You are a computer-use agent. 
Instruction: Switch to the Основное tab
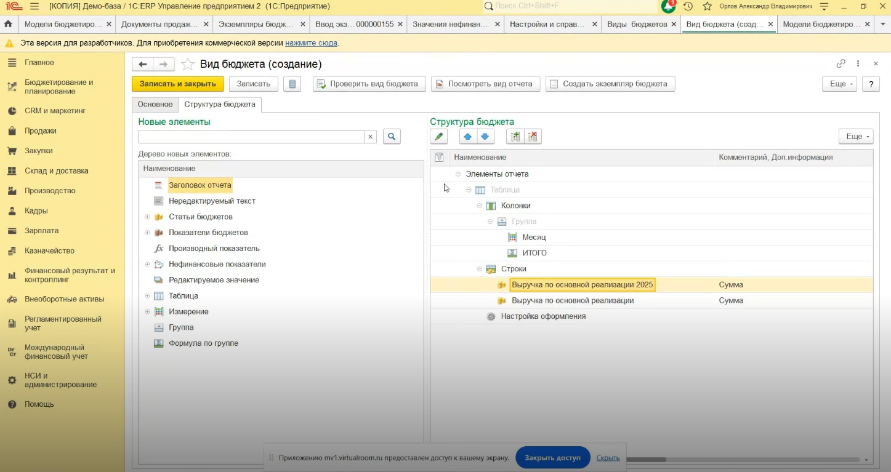[x=155, y=105]
